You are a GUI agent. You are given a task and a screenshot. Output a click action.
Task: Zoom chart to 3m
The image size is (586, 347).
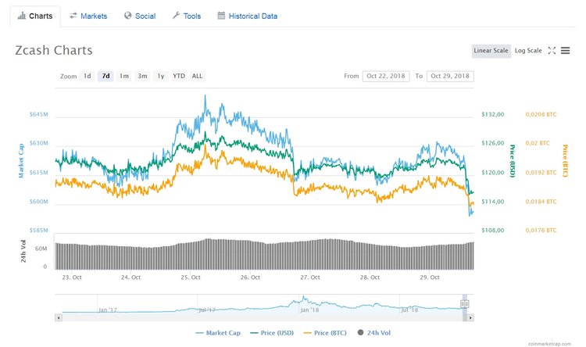pyautogui.click(x=142, y=76)
